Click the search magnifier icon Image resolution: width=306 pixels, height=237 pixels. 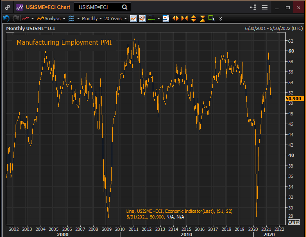[124, 7]
